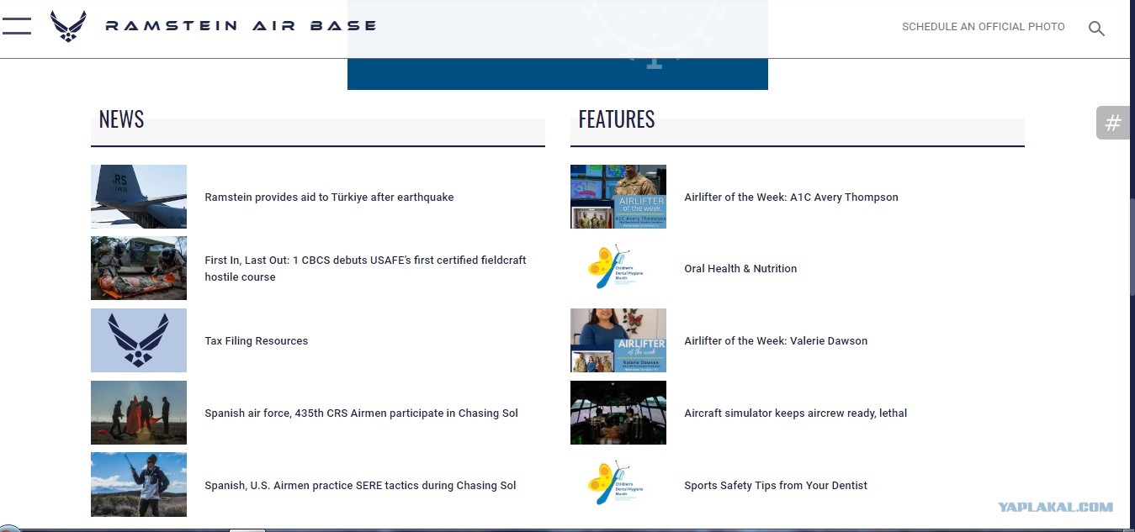Click the Air Force logo thumbnail for Tax Filing
The height and width of the screenshot is (532, 1135).
[139, 340]
